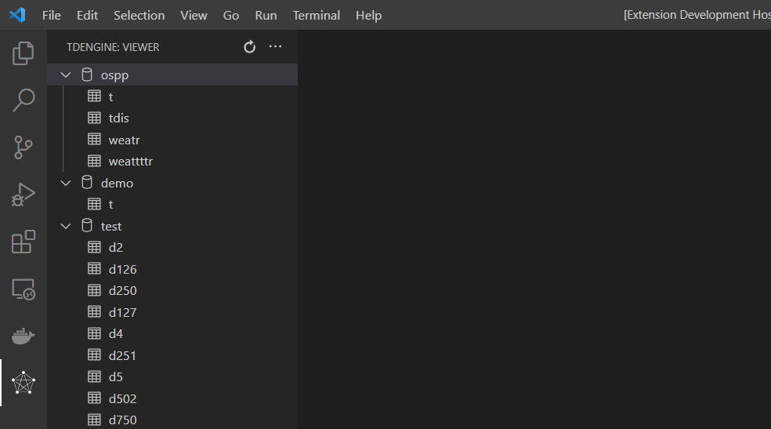The image size is (771, 429).
Task: Open the File menu
Action: 52,15
